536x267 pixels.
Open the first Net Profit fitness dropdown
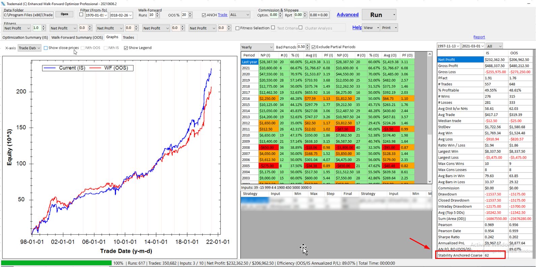(17, 28)
